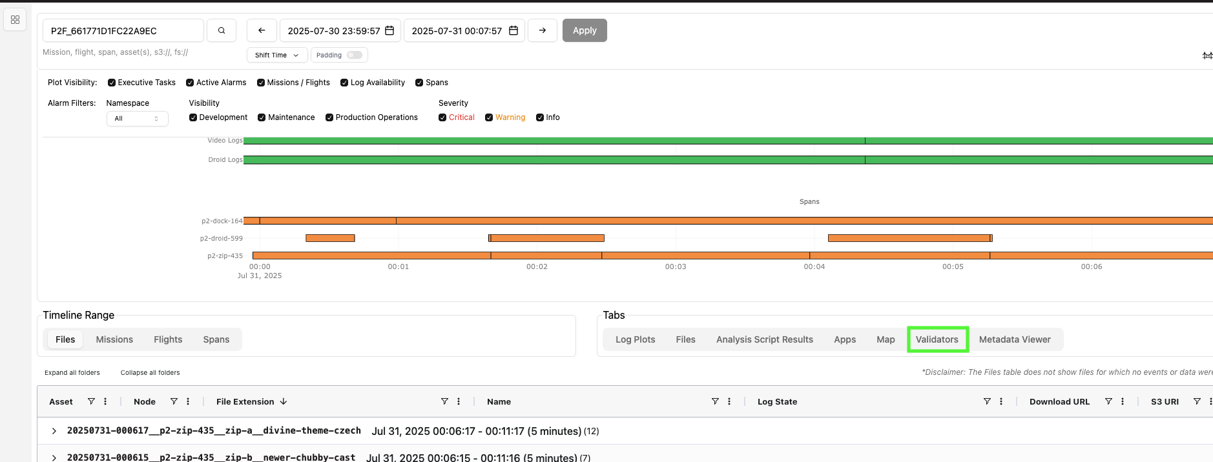Toggle Production Operations checkbox
Viewport: 1213px width, 462px height.
329,117
